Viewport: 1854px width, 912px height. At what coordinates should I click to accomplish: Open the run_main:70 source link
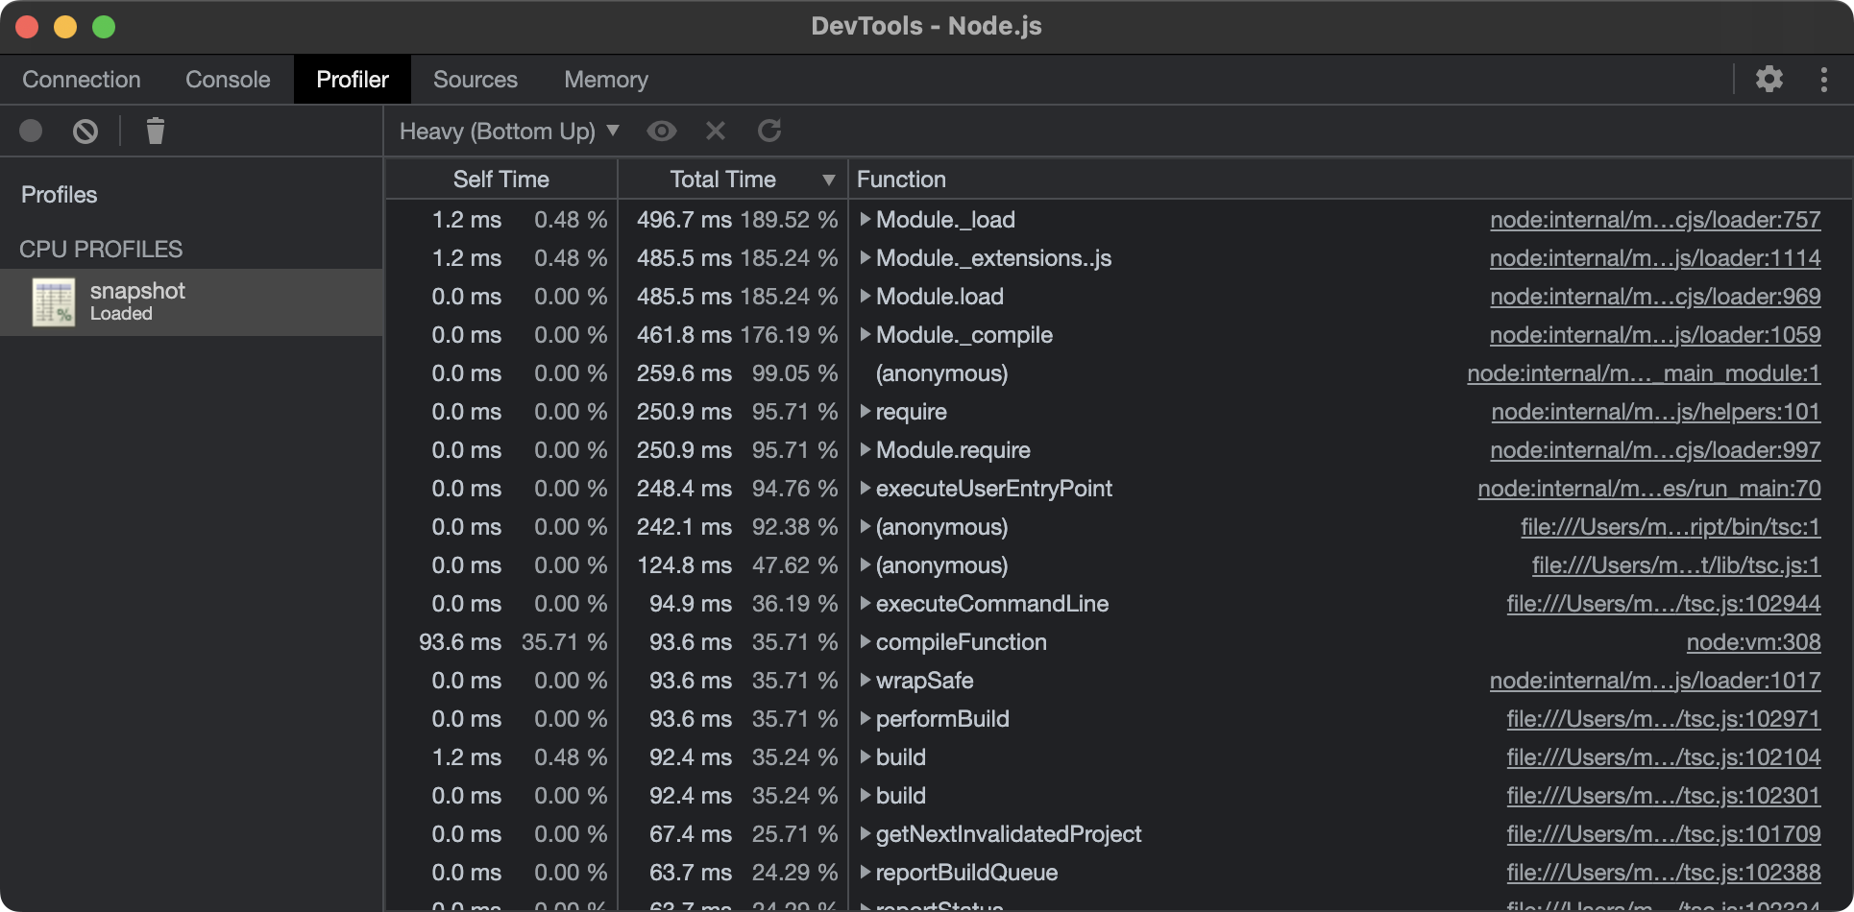(1648, 489)
